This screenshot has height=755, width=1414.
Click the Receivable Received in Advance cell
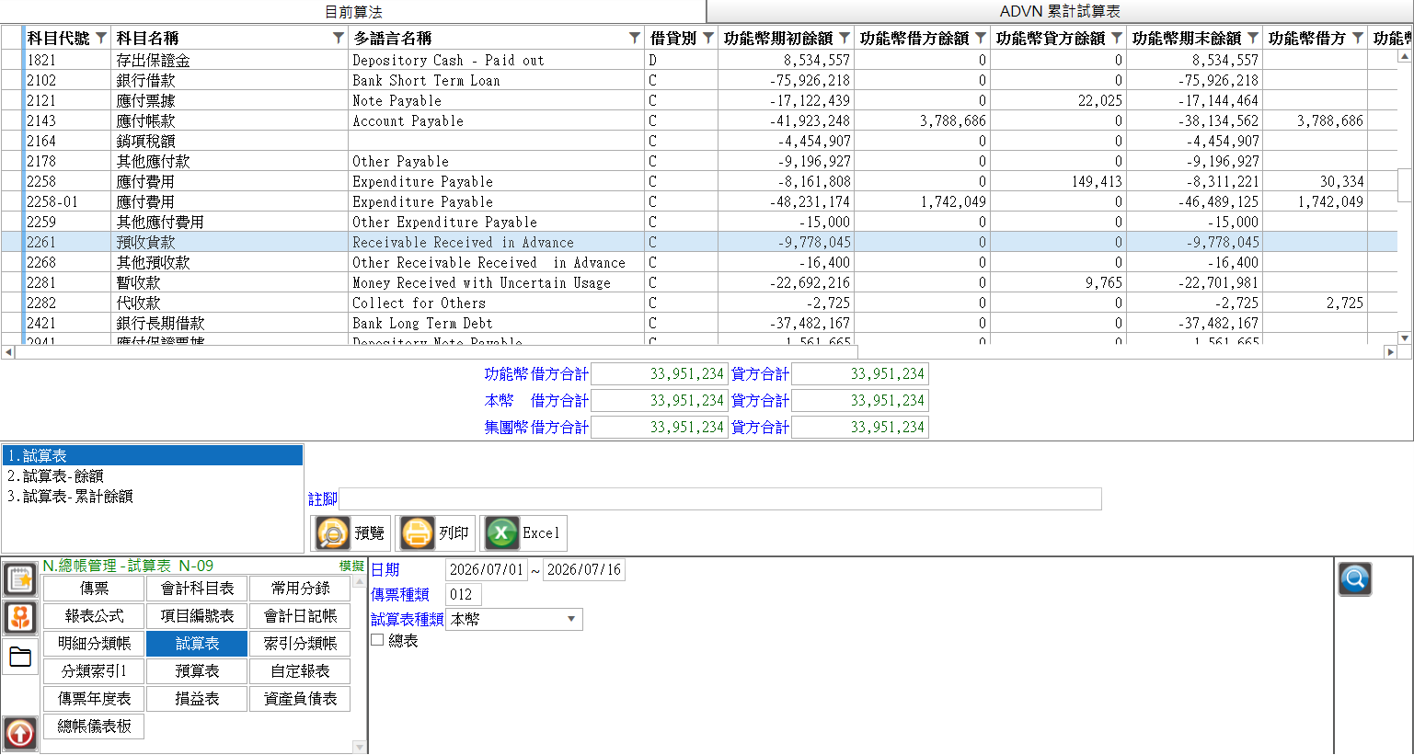496,242
